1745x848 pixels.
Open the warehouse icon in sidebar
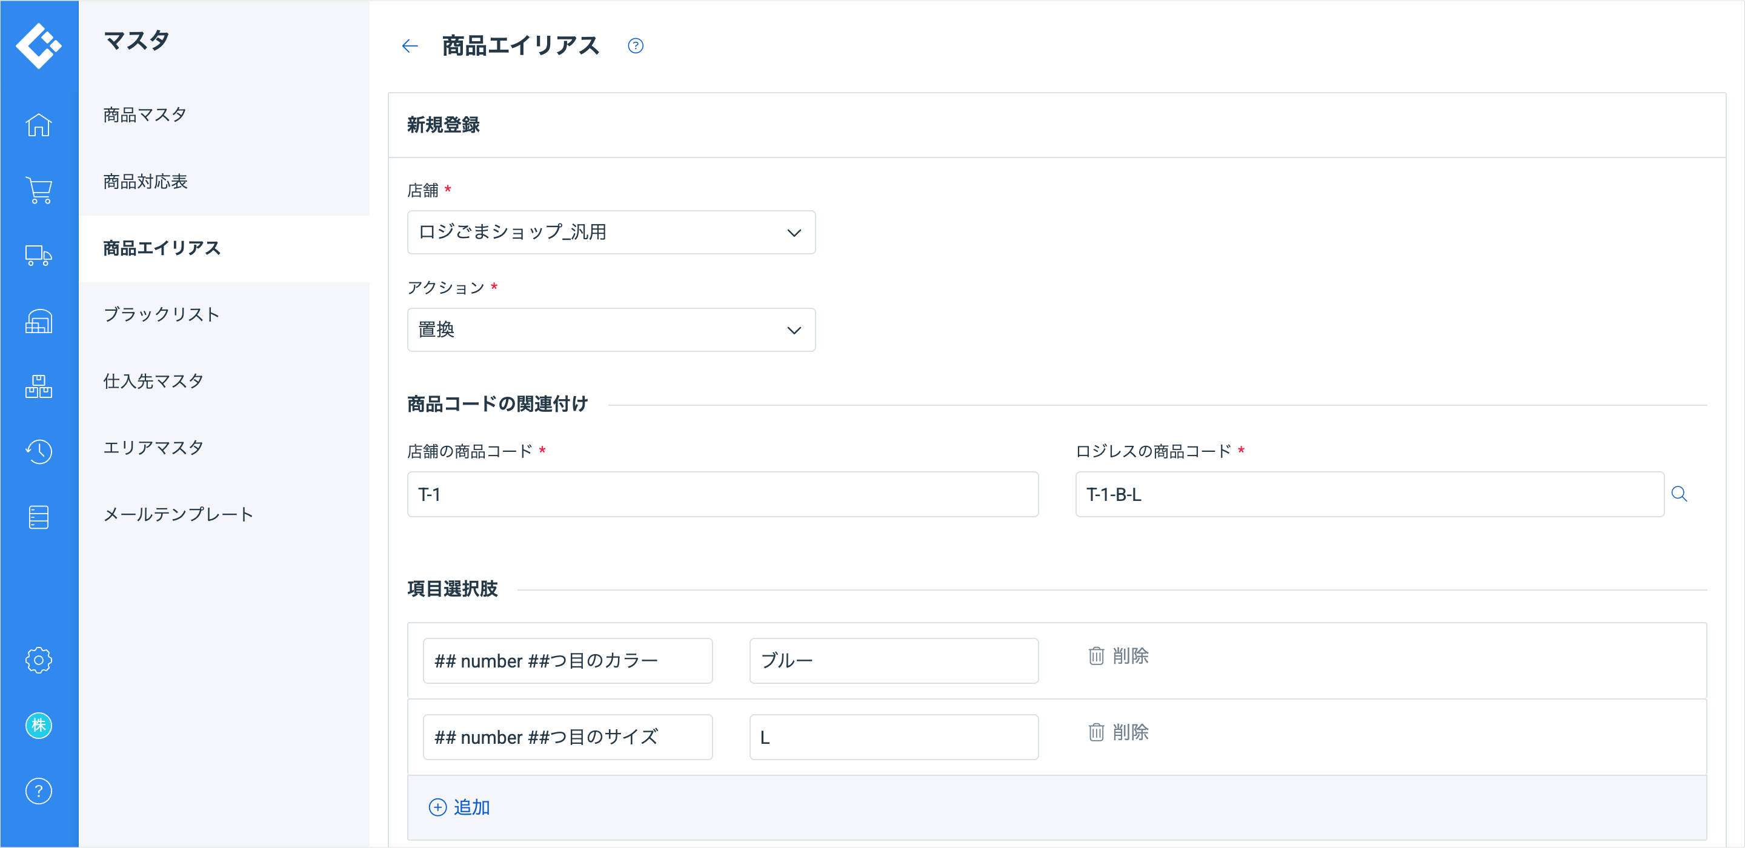(x=39, y=321)
